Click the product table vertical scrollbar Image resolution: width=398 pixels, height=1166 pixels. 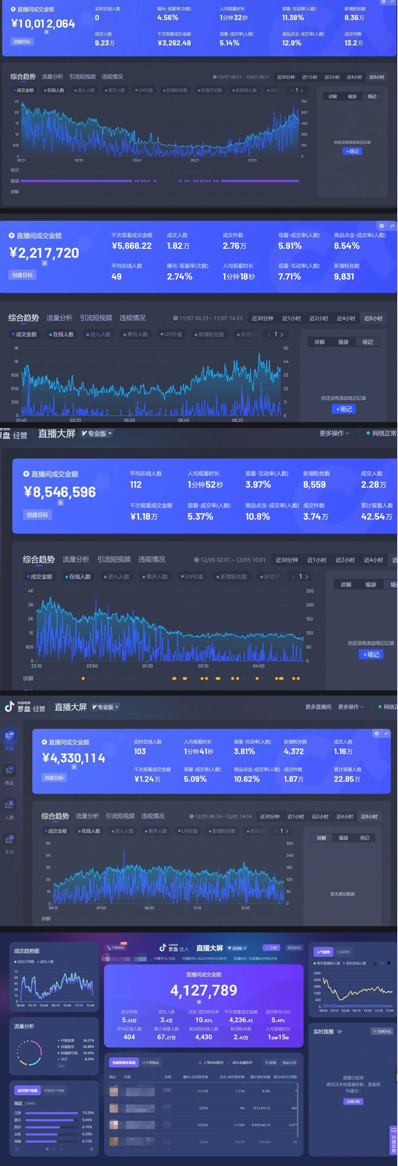[298, 1110]
